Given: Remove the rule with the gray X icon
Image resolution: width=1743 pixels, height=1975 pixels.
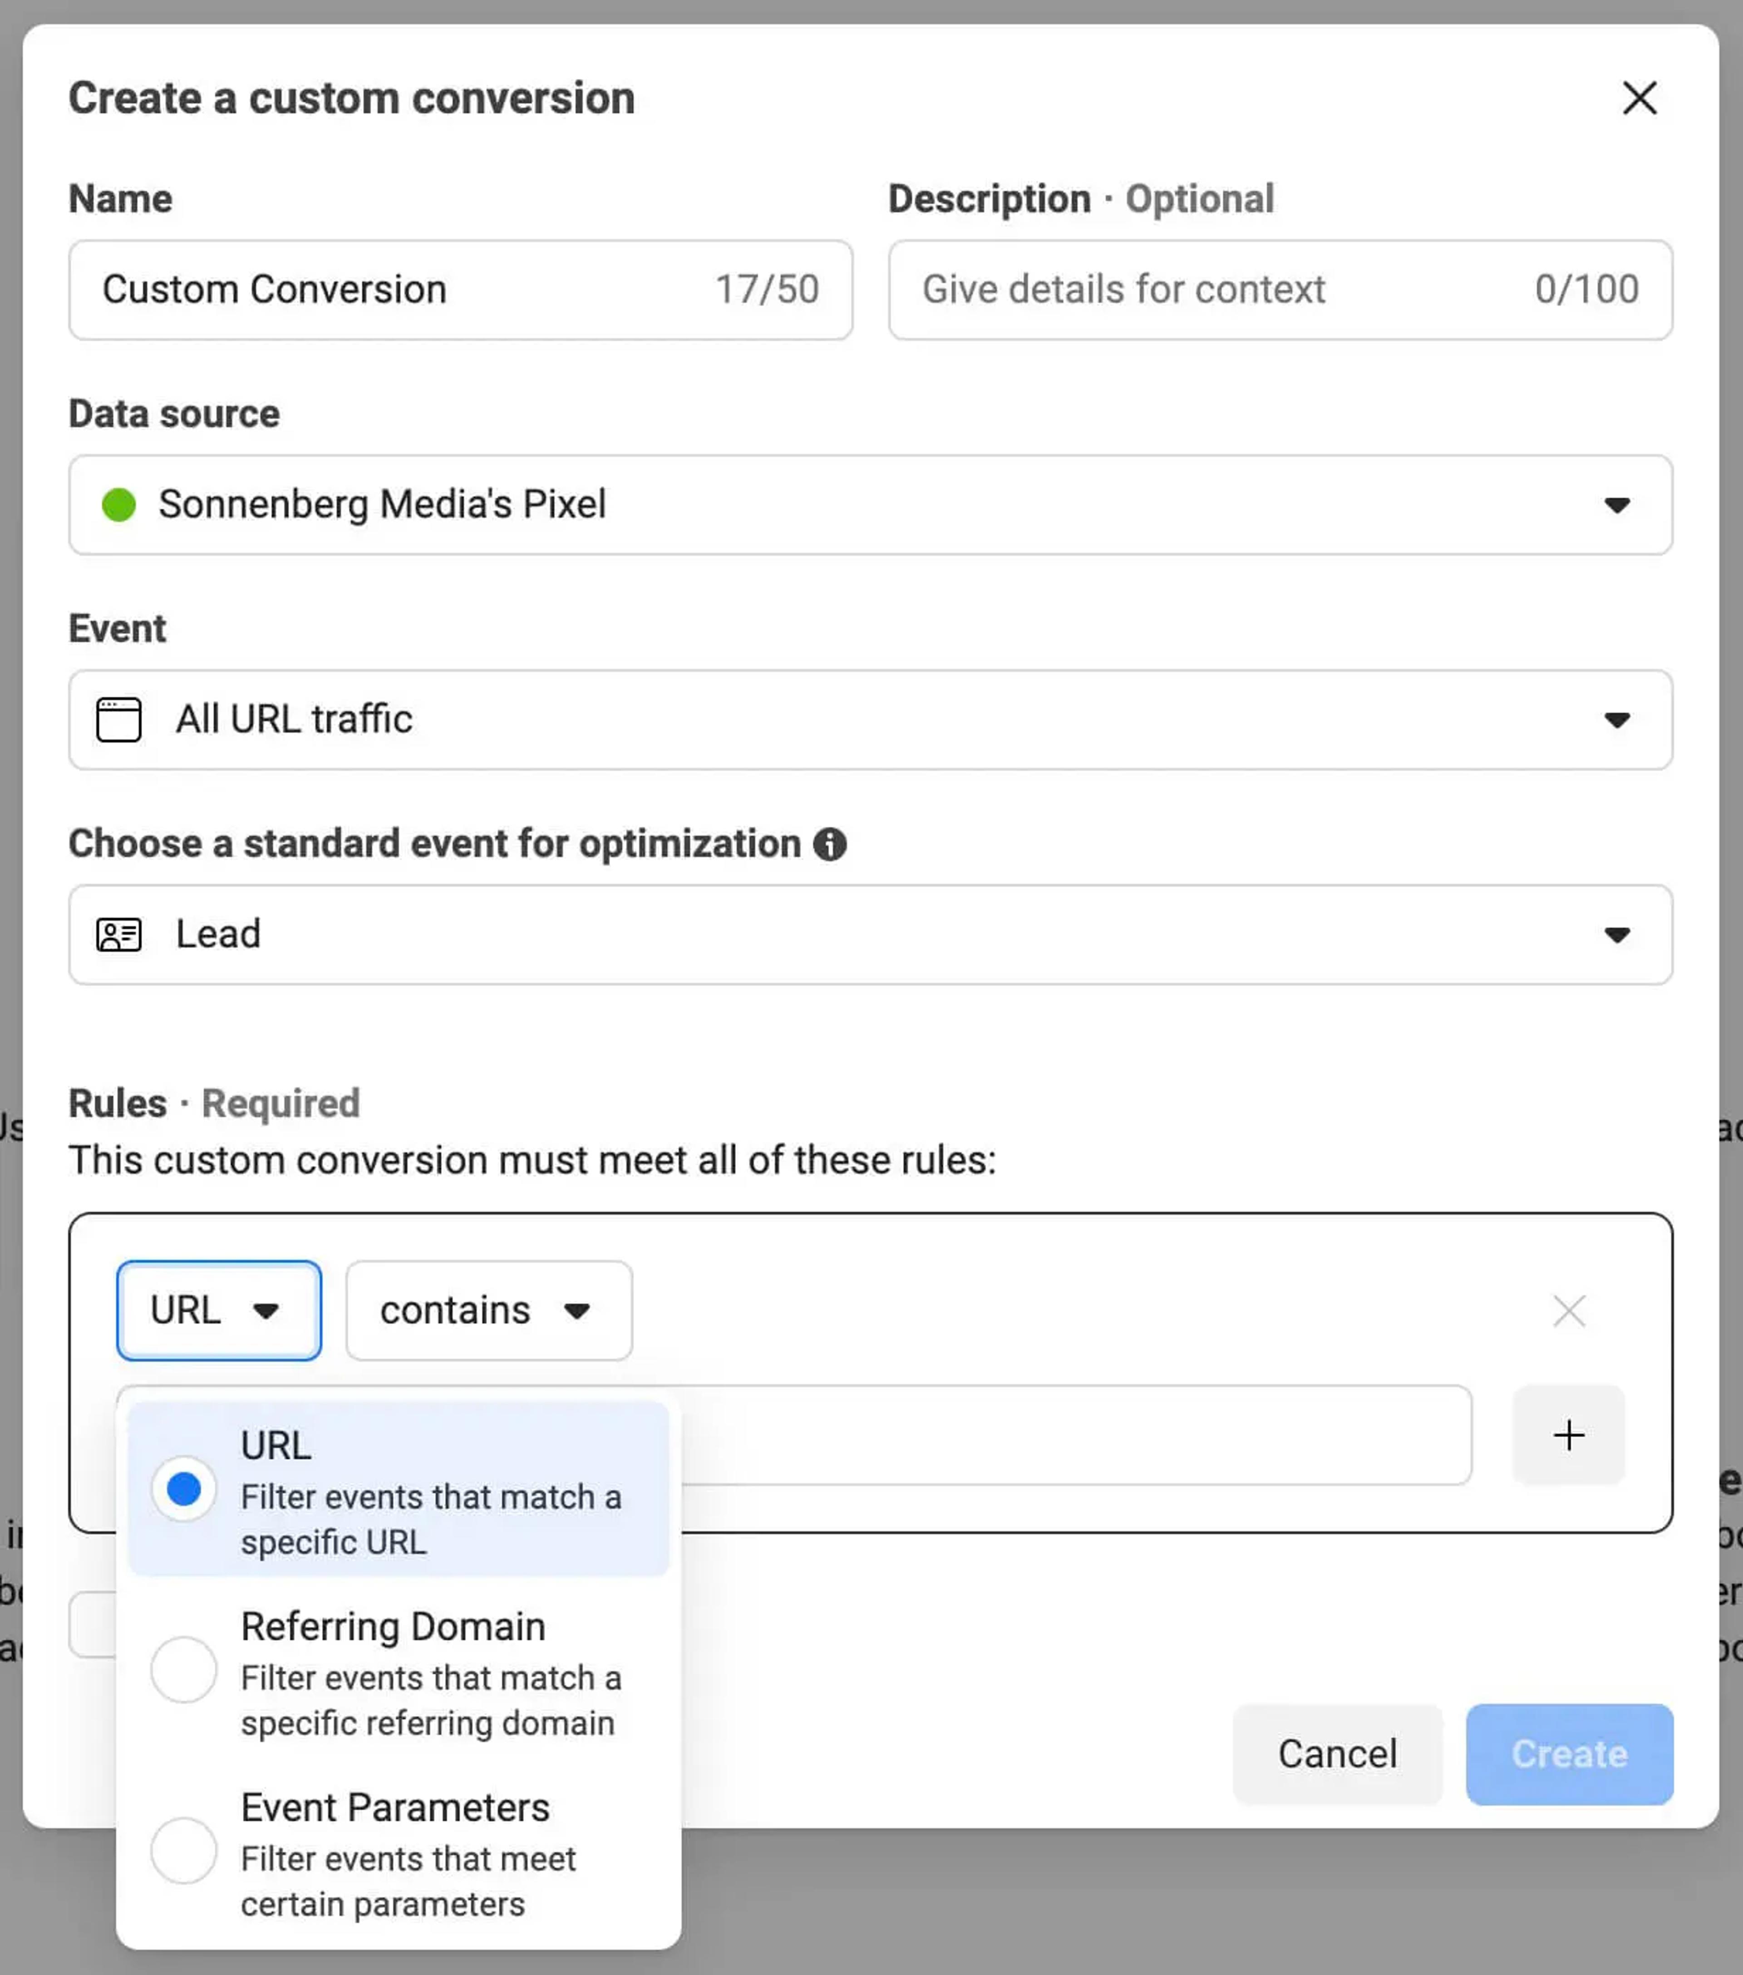Looking at the screenshot, I should 1569,1311.
